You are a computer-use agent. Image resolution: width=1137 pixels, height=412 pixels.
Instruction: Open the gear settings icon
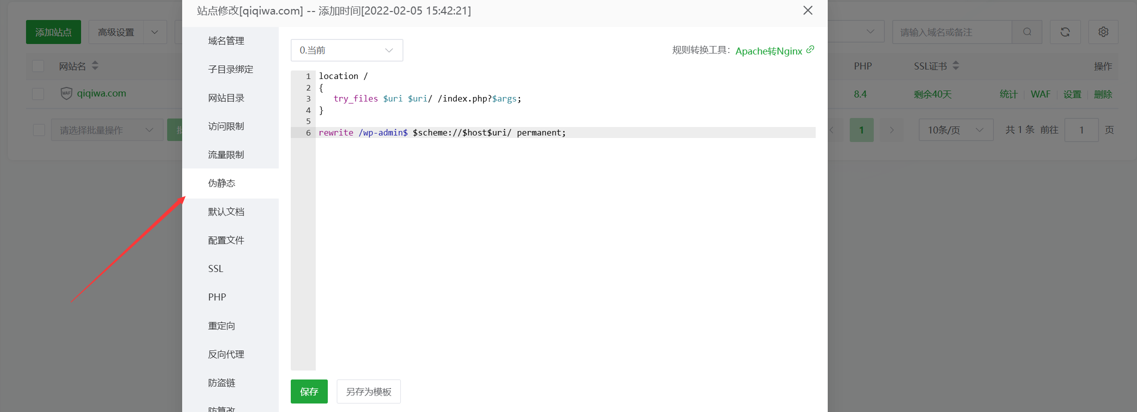coord(1103,32)
